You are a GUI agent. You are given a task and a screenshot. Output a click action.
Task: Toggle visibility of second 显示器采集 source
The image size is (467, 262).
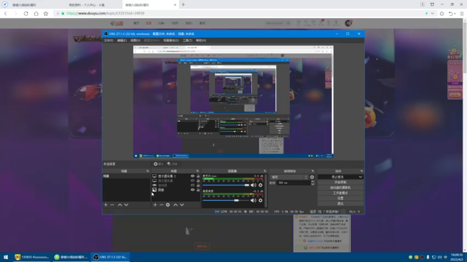[x=193, y=180]
